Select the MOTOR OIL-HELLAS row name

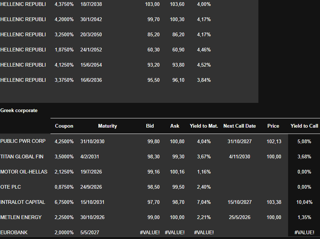click(x=24, y=172)
